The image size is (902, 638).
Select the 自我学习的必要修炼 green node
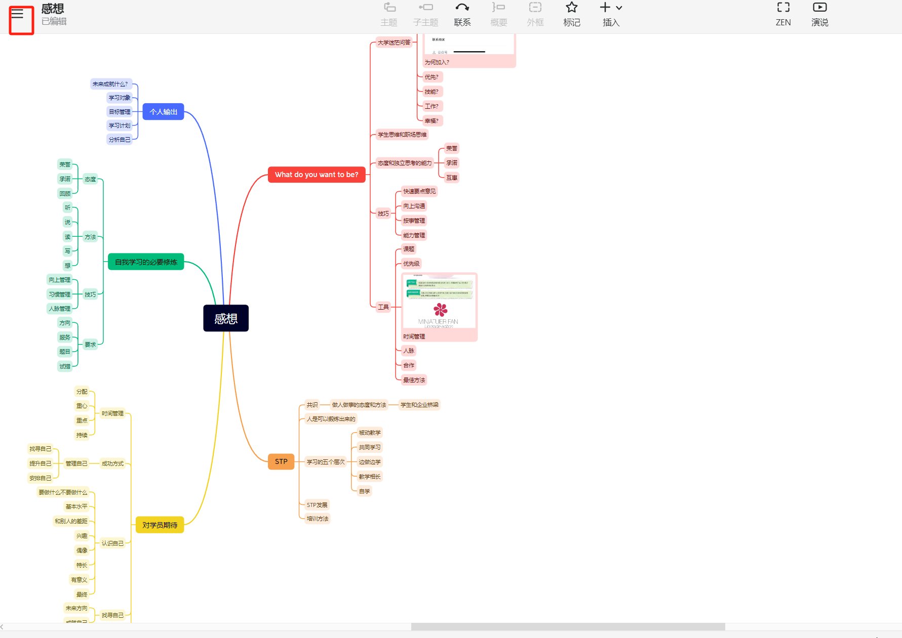146,262
